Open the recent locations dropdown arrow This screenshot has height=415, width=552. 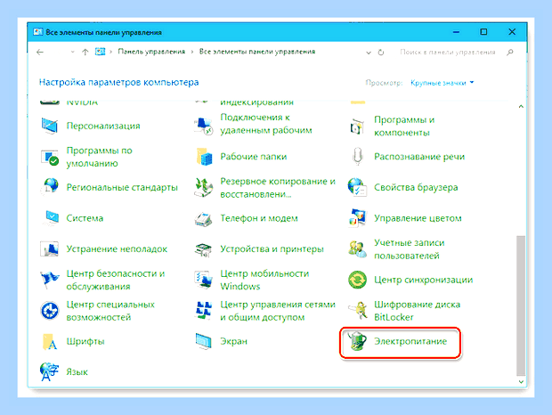coord(72,52)
